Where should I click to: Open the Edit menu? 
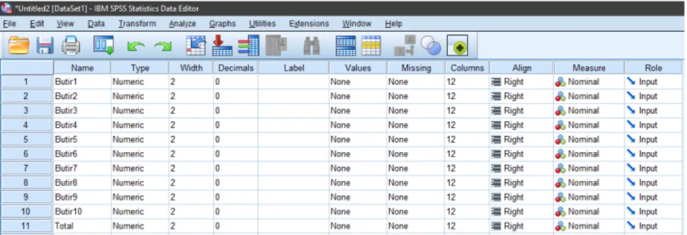click(37, 24)
